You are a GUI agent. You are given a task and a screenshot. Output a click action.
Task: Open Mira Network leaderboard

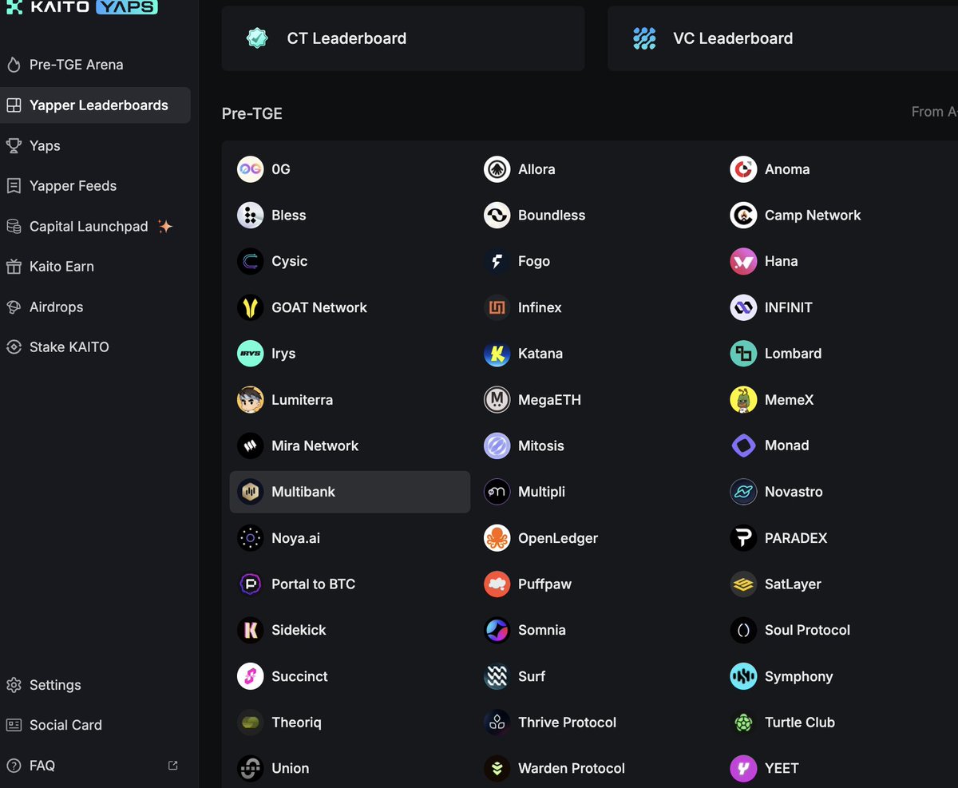pyautogui.click(x=350, y=445)
